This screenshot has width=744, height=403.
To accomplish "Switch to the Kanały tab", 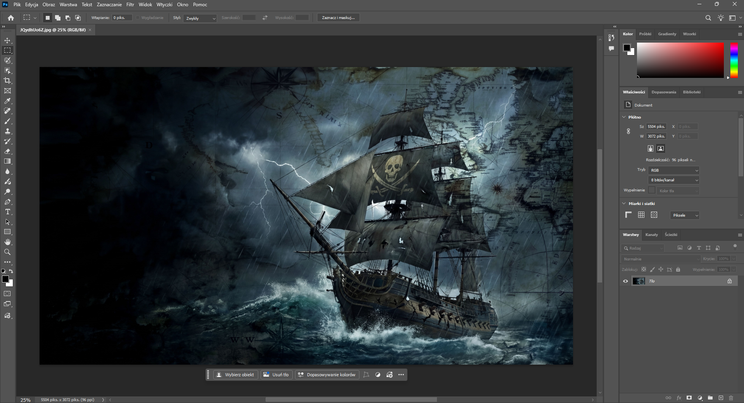I will click(x=651, y=234).
